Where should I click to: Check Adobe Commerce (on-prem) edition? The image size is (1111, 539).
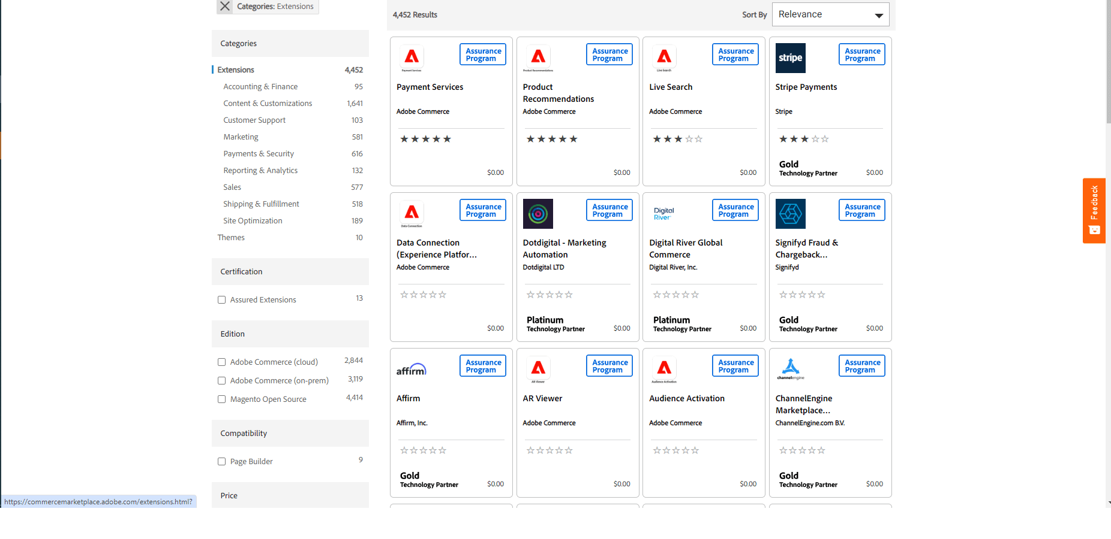click(x=221, y=381)
